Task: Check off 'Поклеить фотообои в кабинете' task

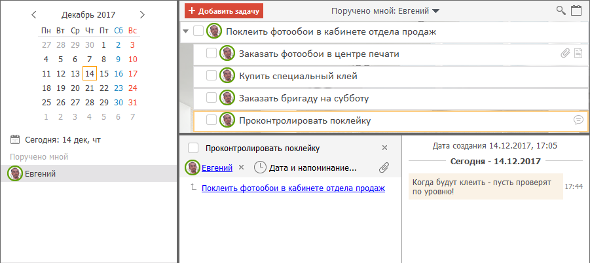Action: click(x=198, y=31)
